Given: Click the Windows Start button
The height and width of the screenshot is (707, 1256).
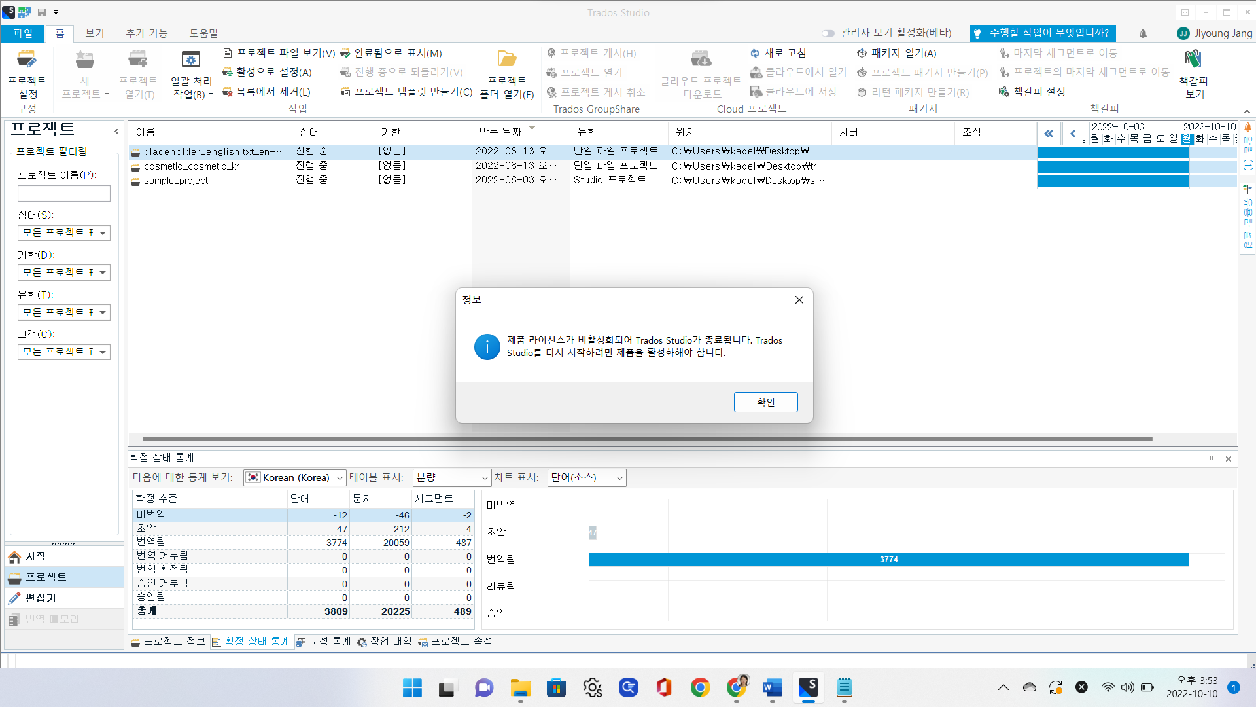Looking at the screenshot, I should 412,688.
